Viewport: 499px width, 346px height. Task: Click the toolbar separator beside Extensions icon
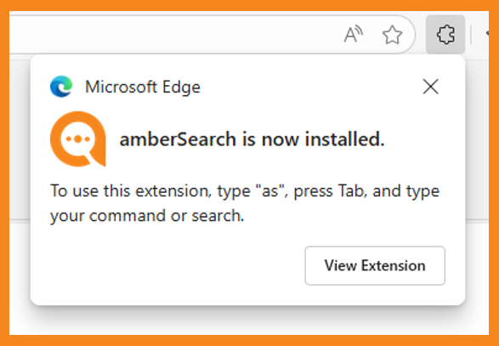coord(471,35)
